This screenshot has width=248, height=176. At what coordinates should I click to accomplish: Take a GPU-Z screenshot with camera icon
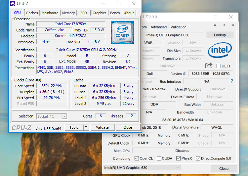tap(215, 25)
